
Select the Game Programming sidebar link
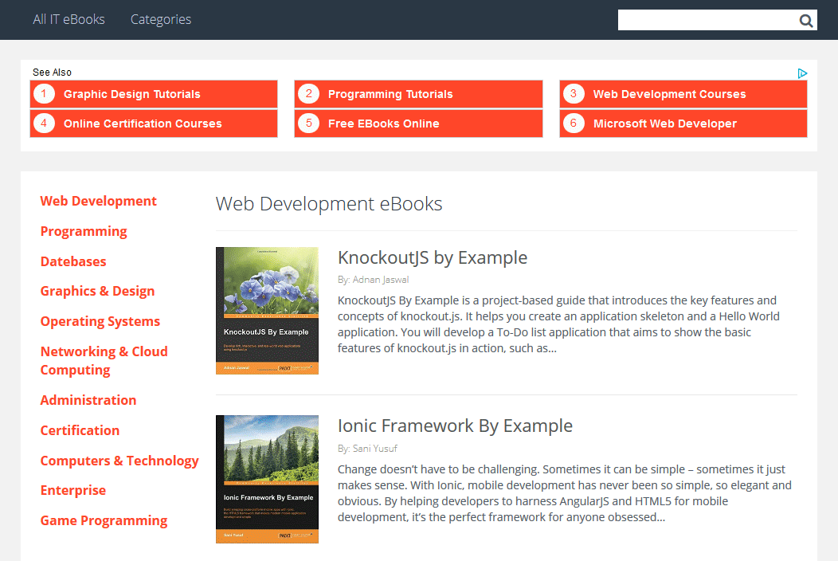(x=104, y=520)
